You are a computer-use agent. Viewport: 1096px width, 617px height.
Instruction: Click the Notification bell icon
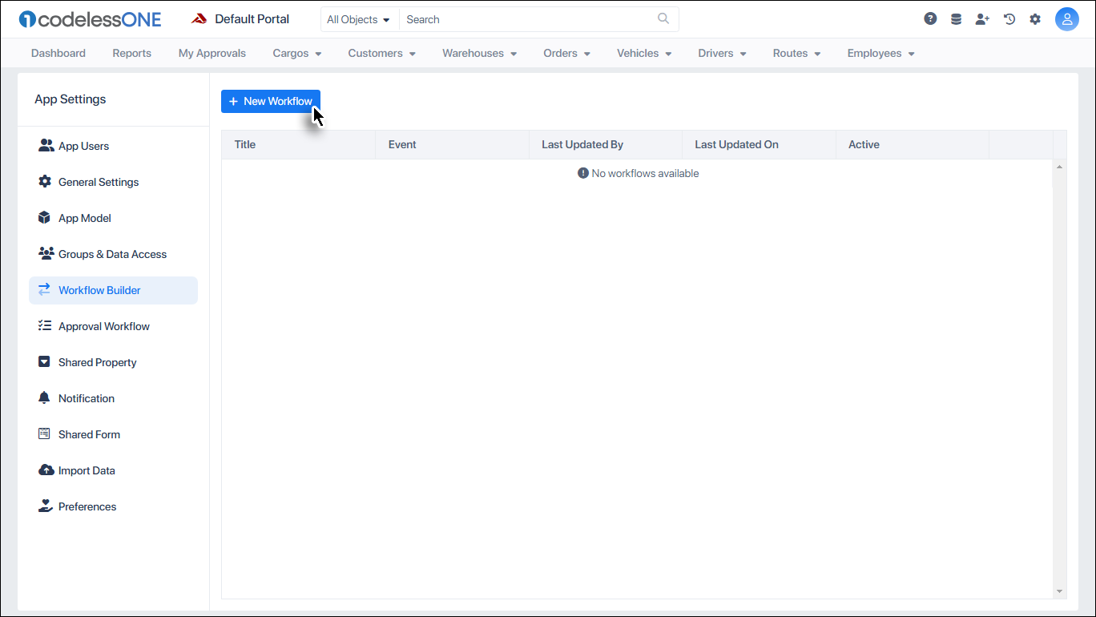pyautogui.click(x=45, y=398)
